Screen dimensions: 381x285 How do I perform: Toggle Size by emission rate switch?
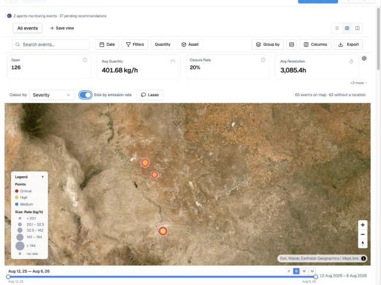pyautogui.click(x=85, y=95)
